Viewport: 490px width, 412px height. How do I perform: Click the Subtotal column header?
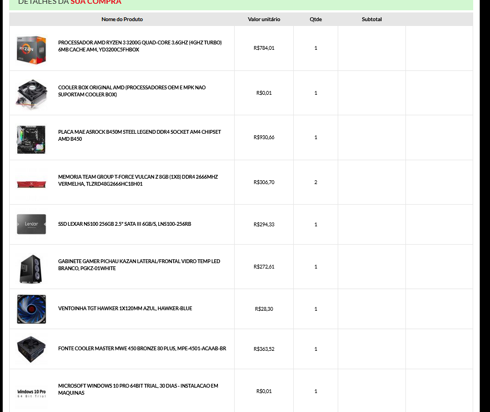pos(372,19)
